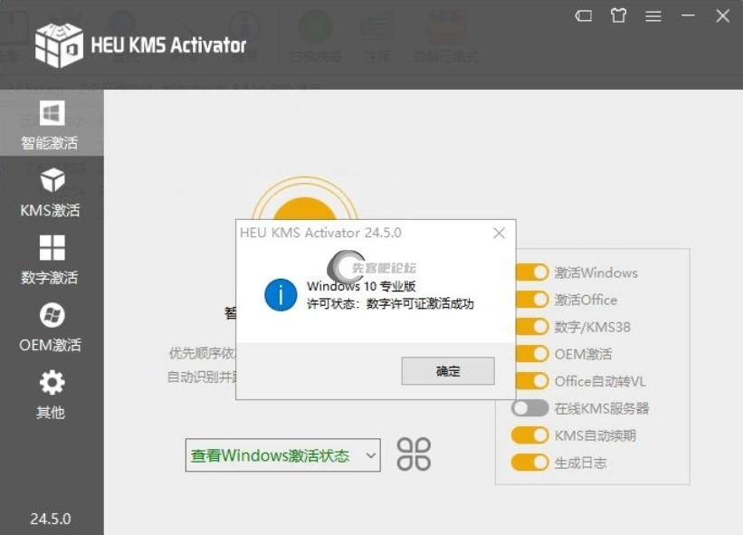743x535 pixels.
Task: Click the HEU KMS Activator cube logo
Action: [58, 44]
